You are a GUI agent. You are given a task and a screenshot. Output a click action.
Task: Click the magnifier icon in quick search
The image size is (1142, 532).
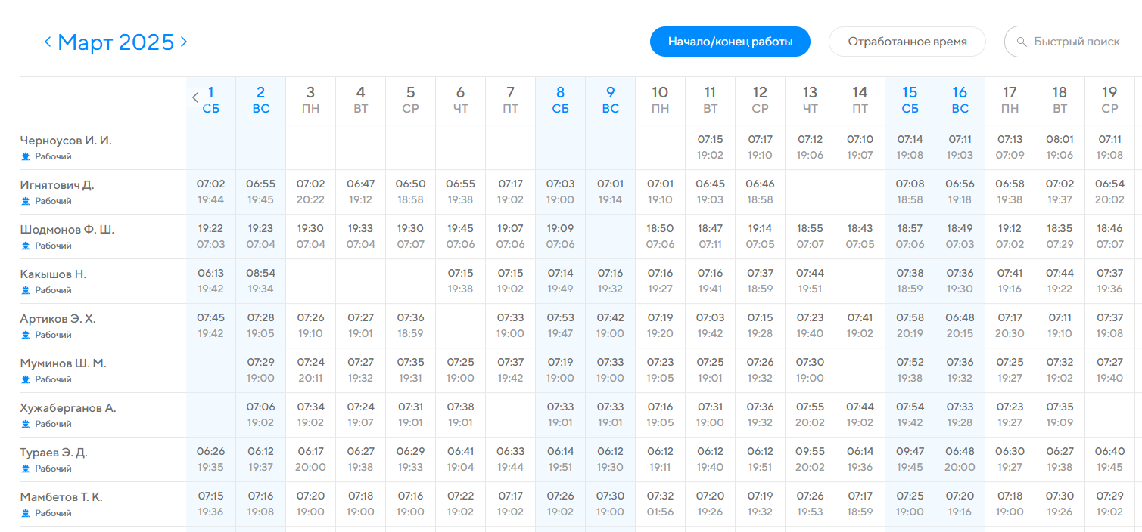[x=1022, y=42]
